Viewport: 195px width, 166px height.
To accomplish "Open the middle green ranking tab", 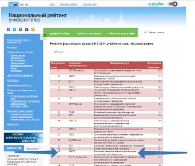I will 89,34.
